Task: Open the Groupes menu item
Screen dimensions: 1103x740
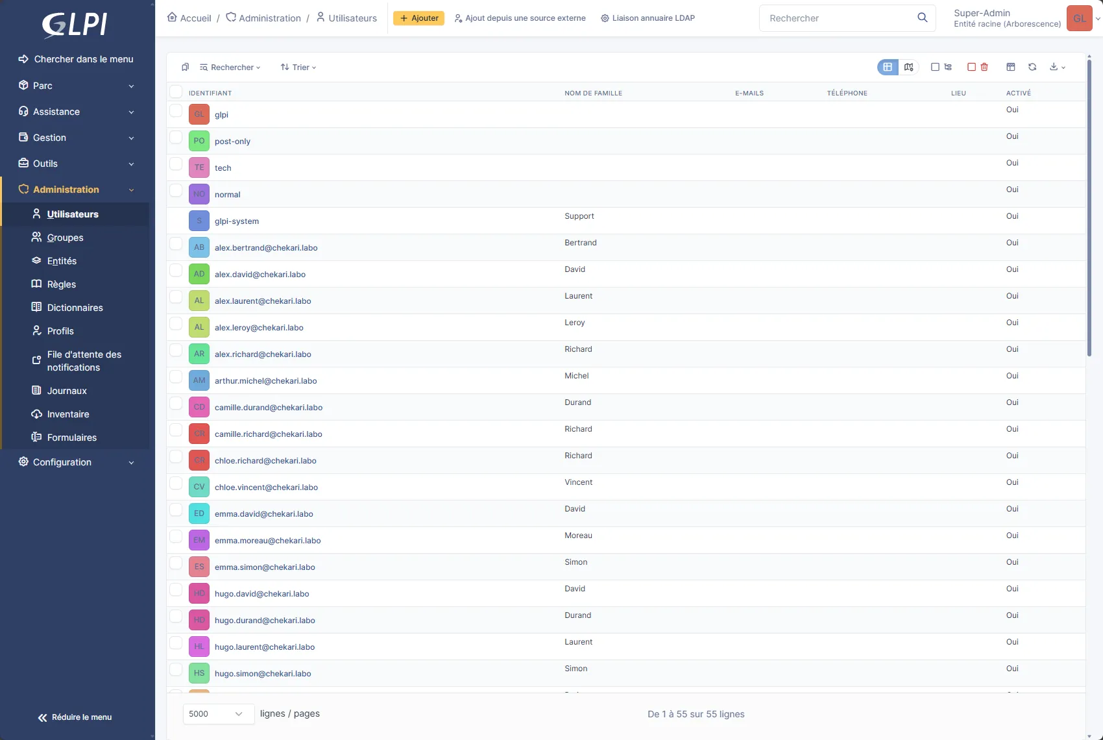Action: point(65,238)
